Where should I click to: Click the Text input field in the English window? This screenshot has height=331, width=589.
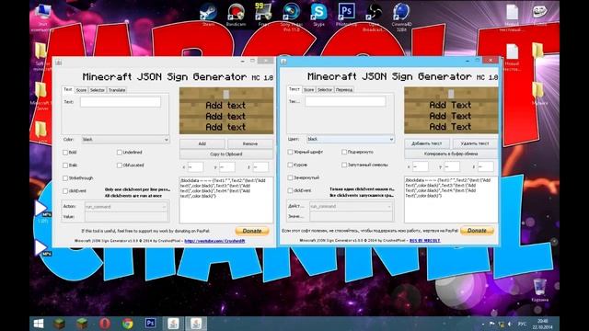tap(121, 102)
